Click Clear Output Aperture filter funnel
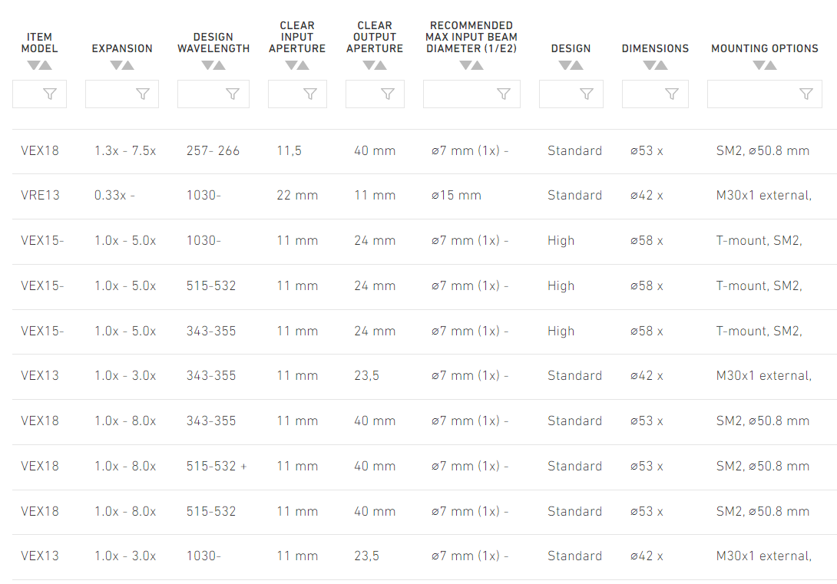The width and height of the screenshot is (837, 584). pos(388,94)
